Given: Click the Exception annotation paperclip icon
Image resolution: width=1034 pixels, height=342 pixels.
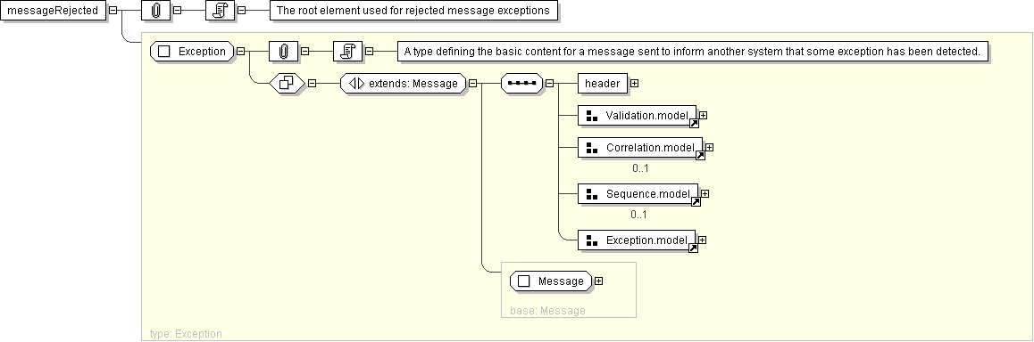Looking at the screenshot, I should pyautogui.click(x=284, y=51).
